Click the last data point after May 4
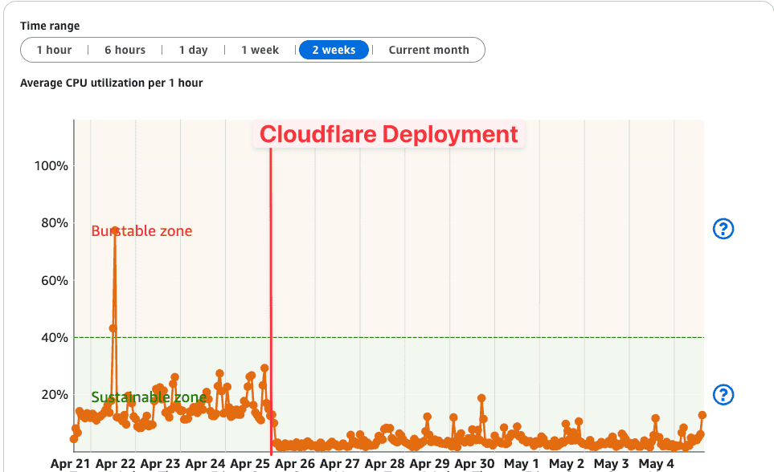Image resolution: width=774 pixels, height=472 pixels. [x=702, y=415]
